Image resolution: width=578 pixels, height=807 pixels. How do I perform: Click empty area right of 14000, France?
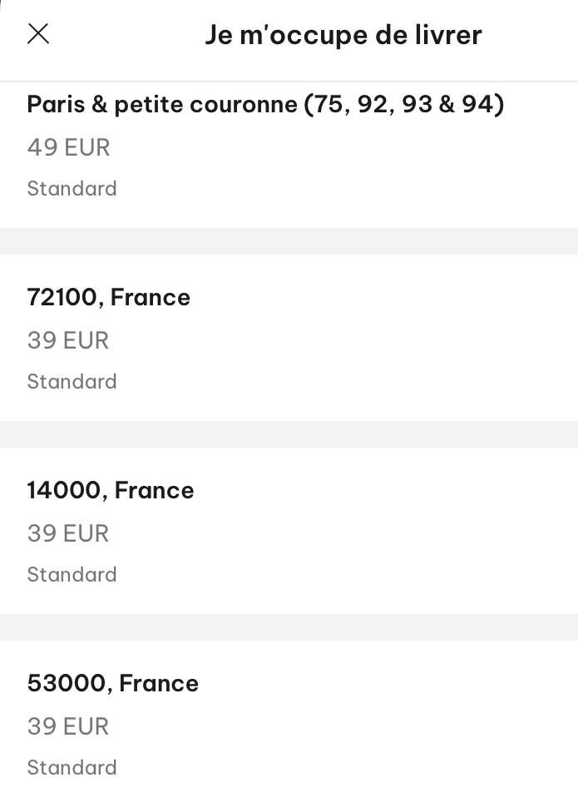point(386,490)
